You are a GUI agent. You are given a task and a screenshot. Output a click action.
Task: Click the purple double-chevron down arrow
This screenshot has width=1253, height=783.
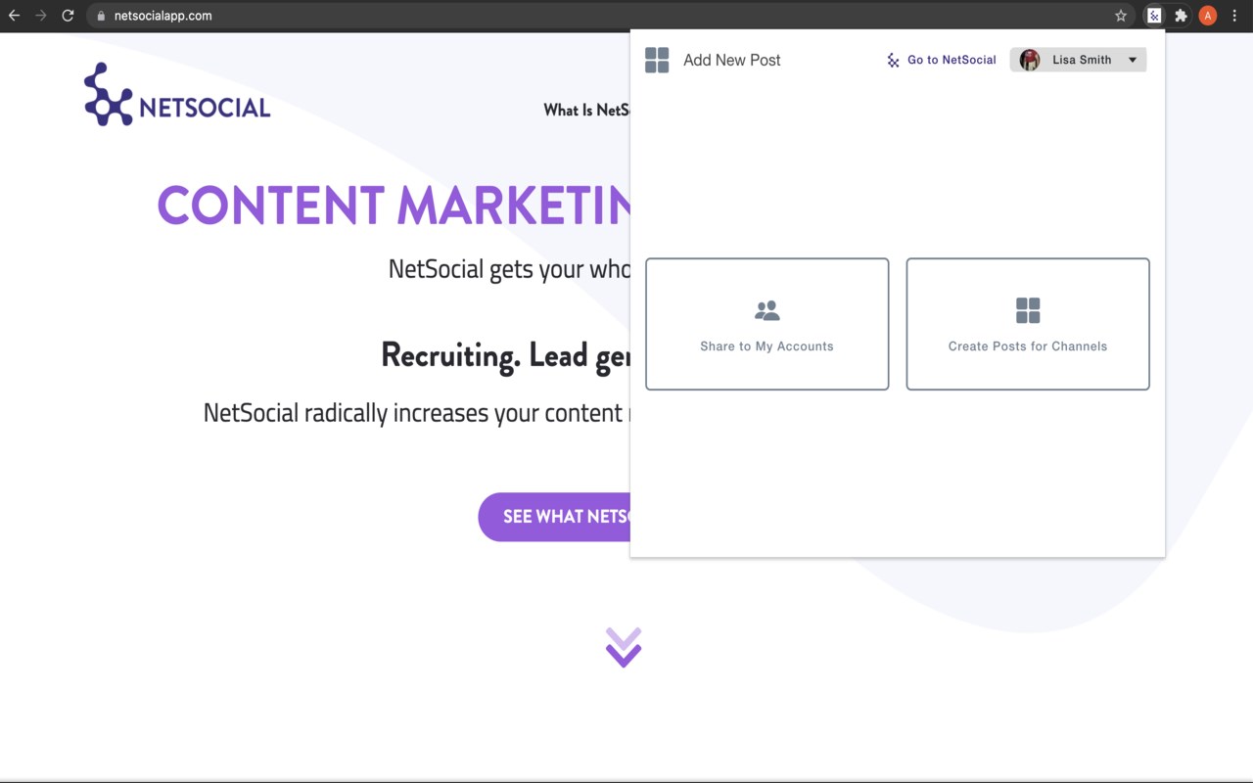click(x=624, y=648)
